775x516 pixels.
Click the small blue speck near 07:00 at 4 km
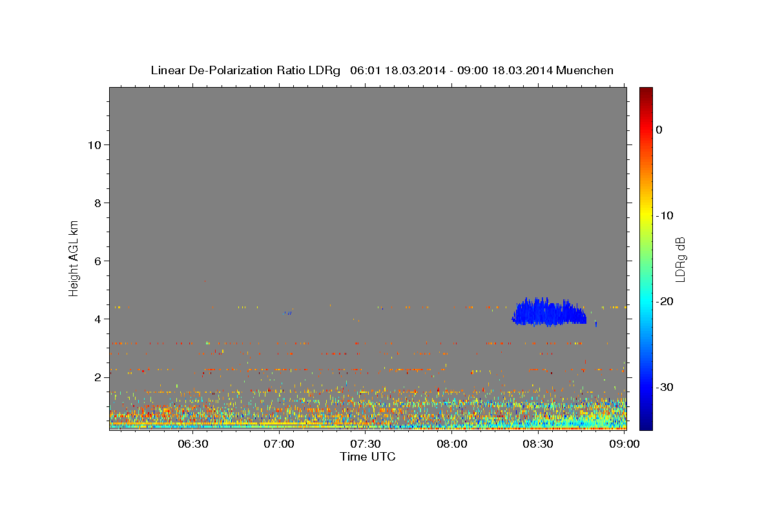coord(288,313)
